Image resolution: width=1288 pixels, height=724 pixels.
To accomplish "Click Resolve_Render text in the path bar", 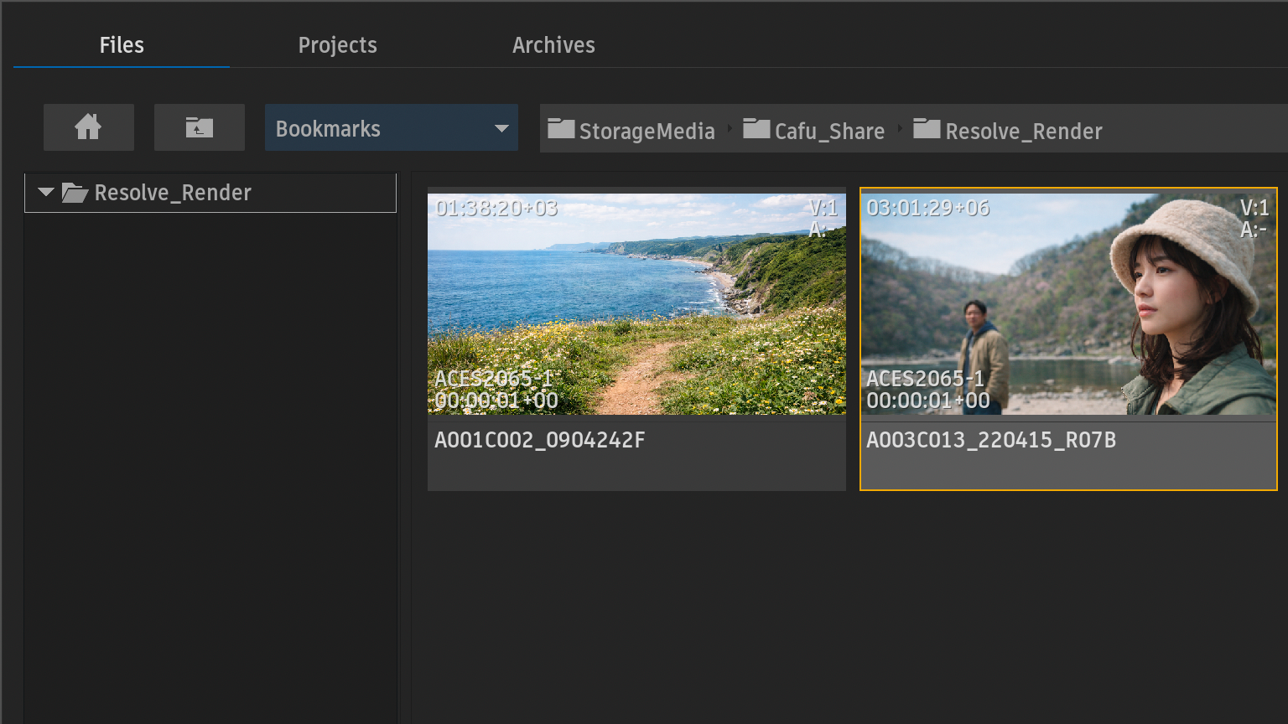I will 1023,132.
